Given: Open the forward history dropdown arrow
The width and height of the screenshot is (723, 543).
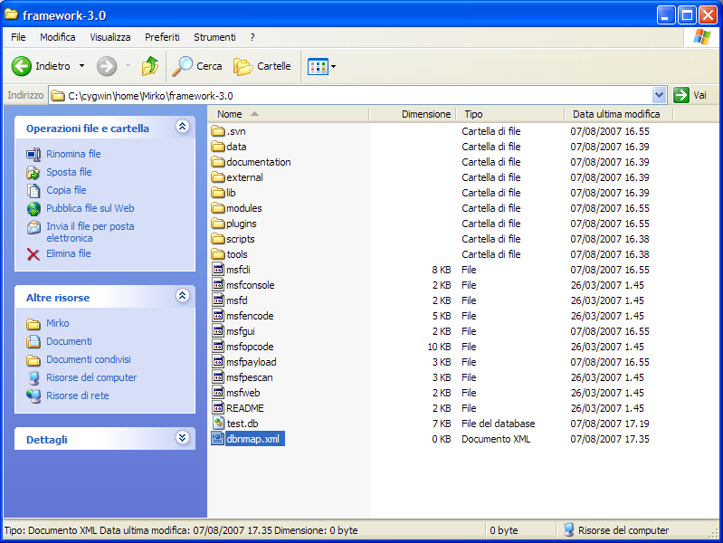Looking at the screenshot, I should (x=128, y=66).
